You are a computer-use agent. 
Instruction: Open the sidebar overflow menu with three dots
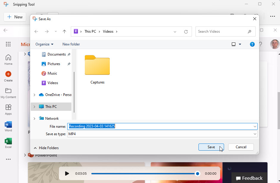8,159
